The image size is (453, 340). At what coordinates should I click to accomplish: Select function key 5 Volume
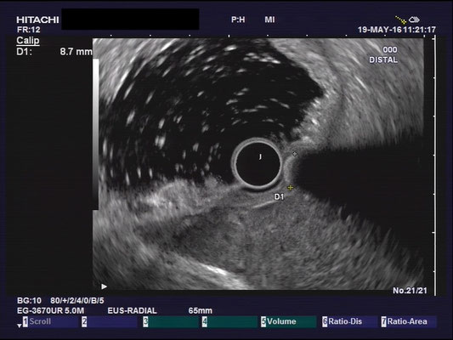(288, 321)
